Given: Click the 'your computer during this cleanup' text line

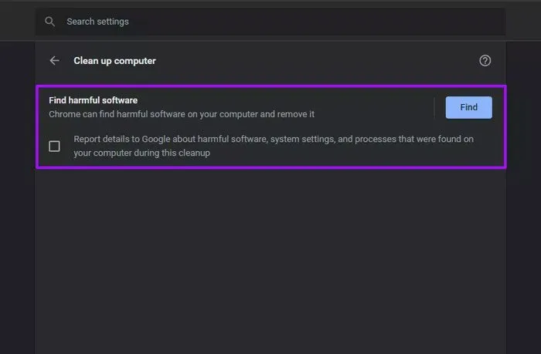Looking at the screenshot, I should click(x=141, y=153).
